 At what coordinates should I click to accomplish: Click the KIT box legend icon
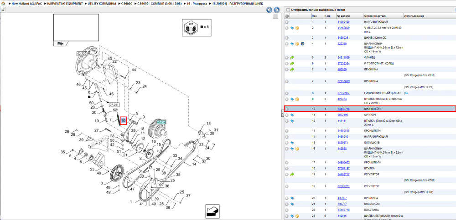click(x=191, y=28)
